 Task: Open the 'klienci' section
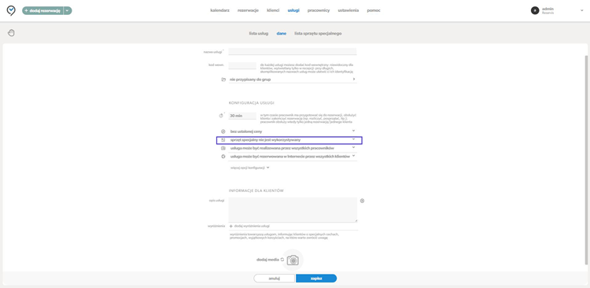273,10
